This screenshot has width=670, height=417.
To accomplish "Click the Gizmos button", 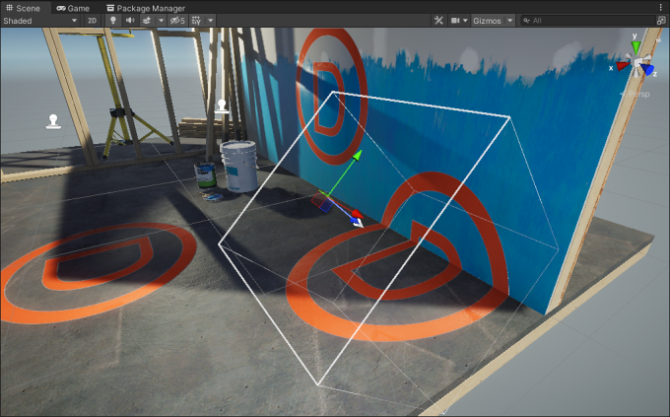I will pyautogui.click(x=487, y=20).
